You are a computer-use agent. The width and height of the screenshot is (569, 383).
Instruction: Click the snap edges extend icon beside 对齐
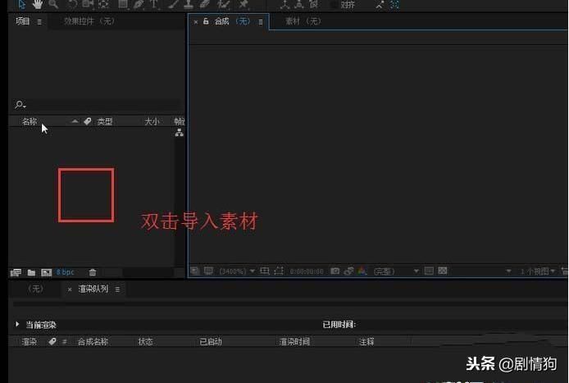click(x=380, y=5)
